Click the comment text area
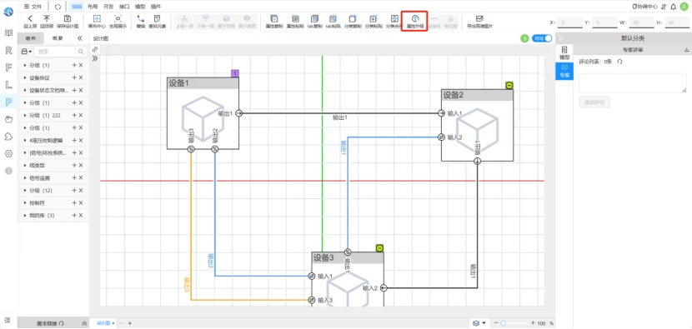Viewport: 692px width, 329px height. [633, 83]
